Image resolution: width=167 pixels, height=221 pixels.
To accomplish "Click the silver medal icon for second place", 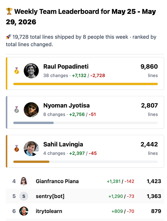I will (17, 109).
